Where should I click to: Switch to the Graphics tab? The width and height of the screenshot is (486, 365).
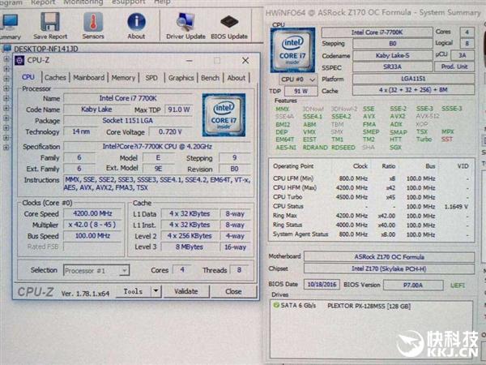[181, 78]
